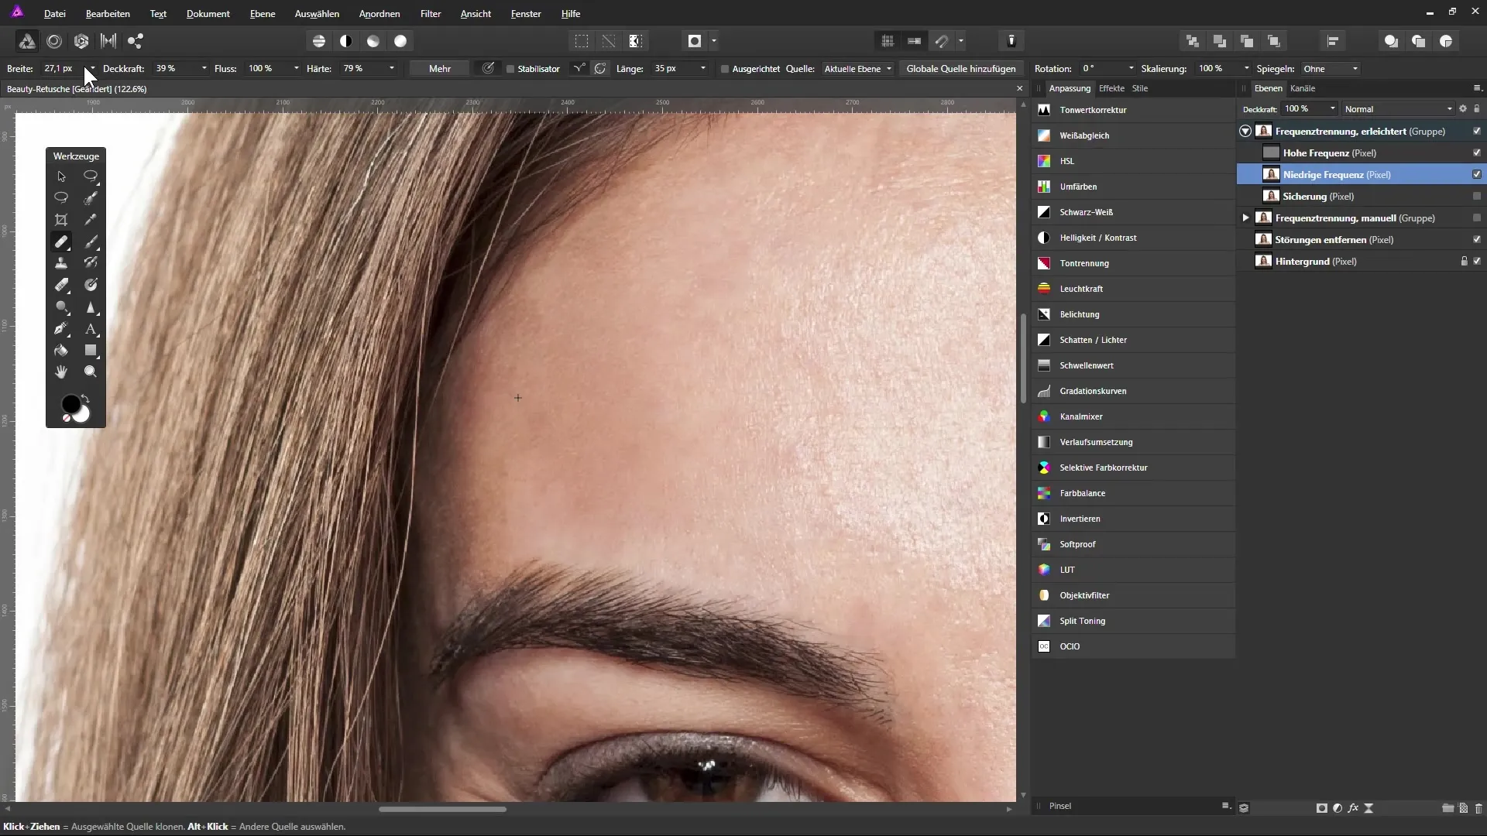Select the Selection Brush tool

pyautogui.click(x=91, y=198)
